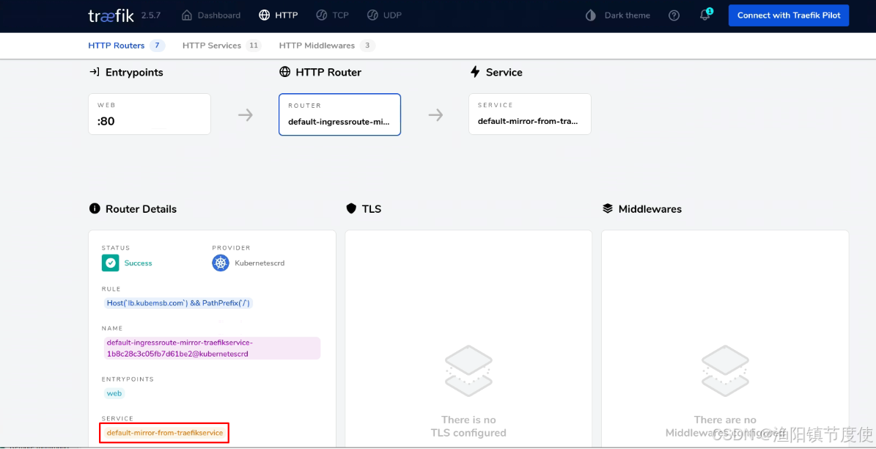The image size is (876, 449).
Task: Select the HTTP Routers tab
Action: point(126,45)
